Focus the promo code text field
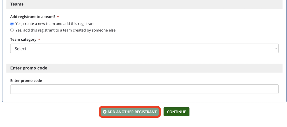The image size is (287, 127). tap(144, 89)
